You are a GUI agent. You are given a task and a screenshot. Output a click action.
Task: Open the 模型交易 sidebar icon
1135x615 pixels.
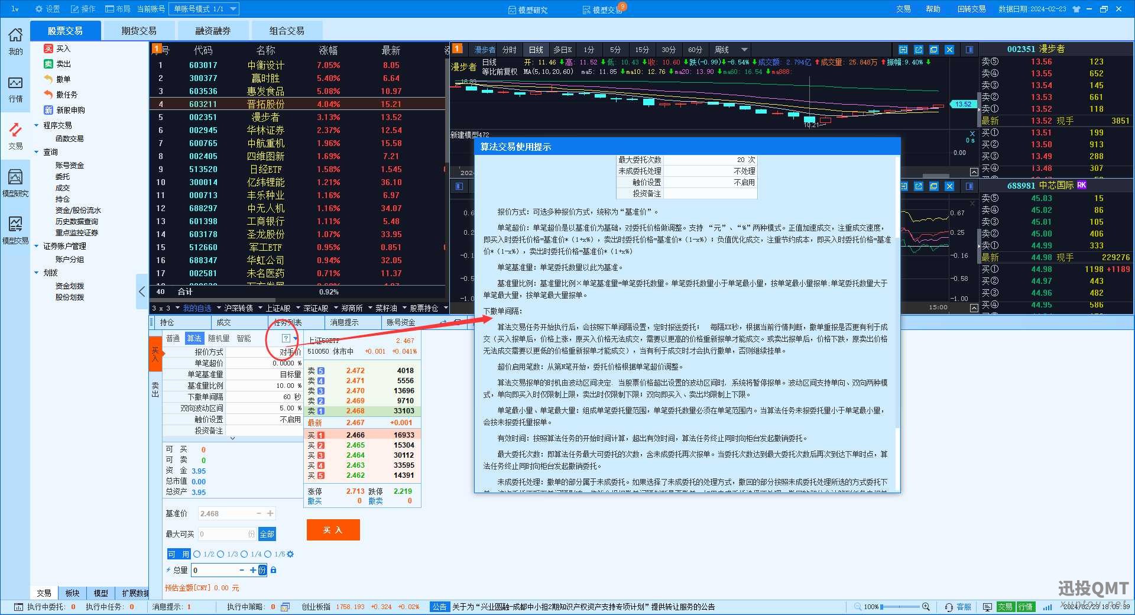point(15,229)
